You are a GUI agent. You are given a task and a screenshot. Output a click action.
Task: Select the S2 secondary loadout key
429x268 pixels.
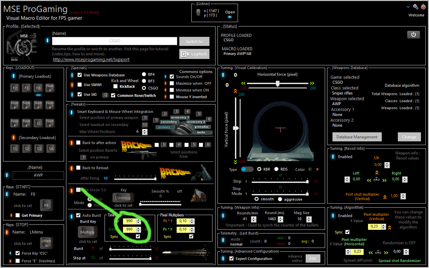[27, 148]
